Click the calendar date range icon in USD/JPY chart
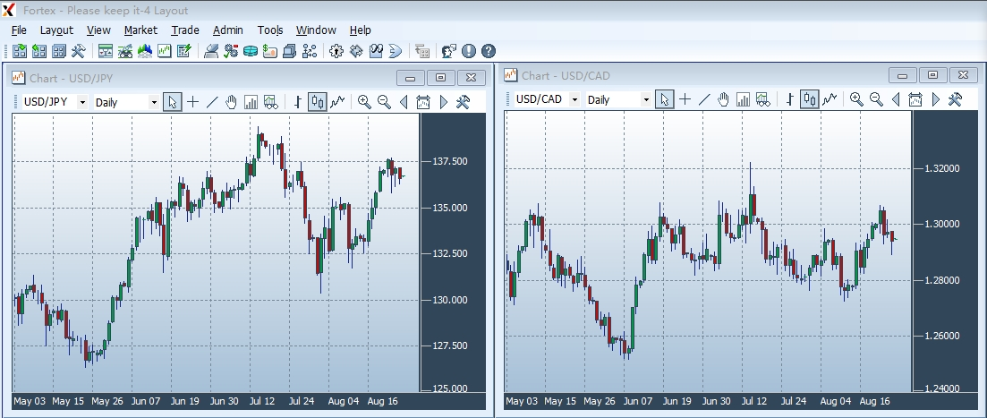Viewport: 987px width, 418px height. (x=423, y=102)
